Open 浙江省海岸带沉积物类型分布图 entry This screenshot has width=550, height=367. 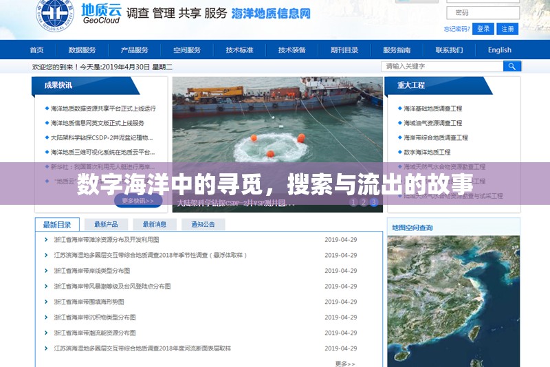[95, 318]
